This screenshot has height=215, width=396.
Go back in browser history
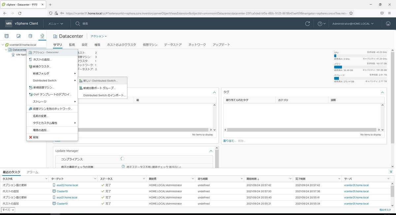point(5,13)
